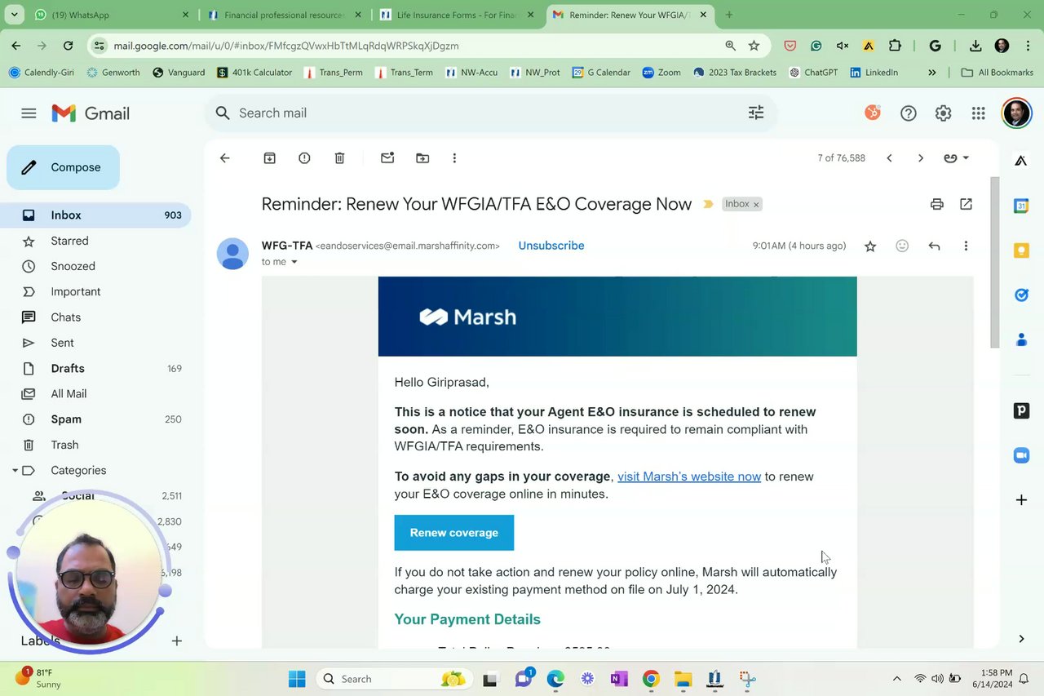1044x696 pixels.
Task: Get add-ons with the side panel plus
Action: pos(1021,499)
